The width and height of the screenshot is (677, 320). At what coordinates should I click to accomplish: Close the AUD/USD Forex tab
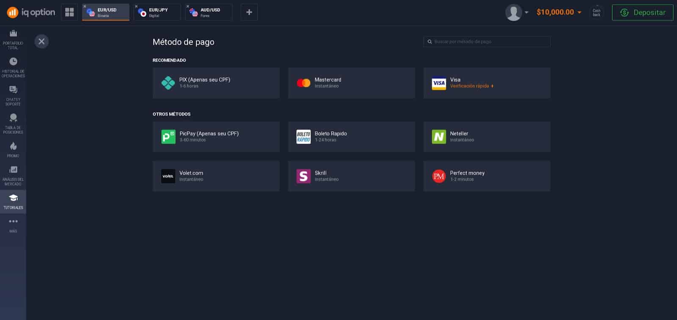(188, 6)
